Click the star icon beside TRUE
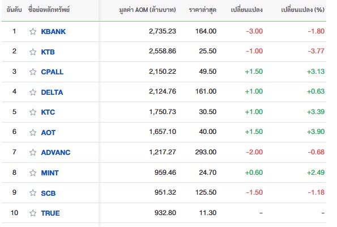The height and width of the screenshot is (227, 337). pyautogui.click(x=33, y=213)
